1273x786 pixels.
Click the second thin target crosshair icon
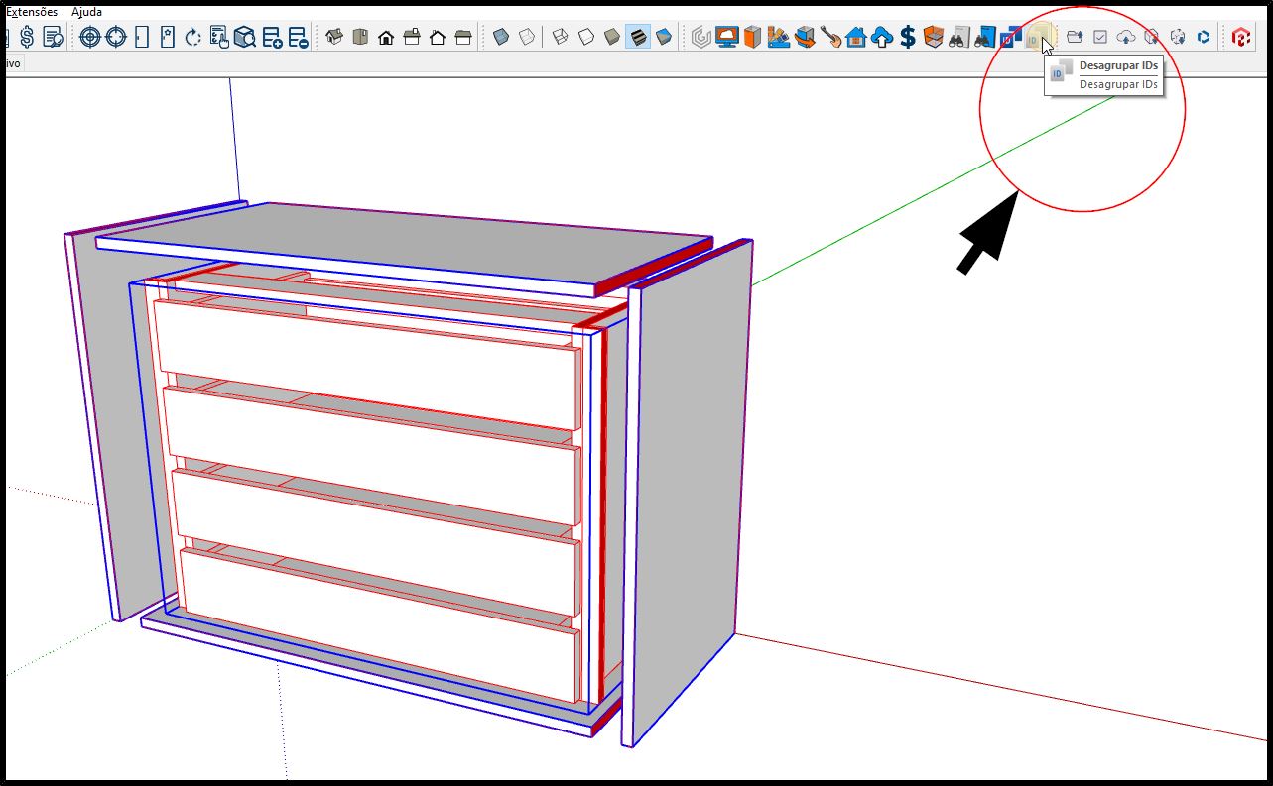click(x=116, y=38)
